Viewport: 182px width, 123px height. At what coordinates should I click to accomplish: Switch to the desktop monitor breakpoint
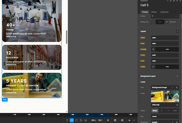coord(86,120)
